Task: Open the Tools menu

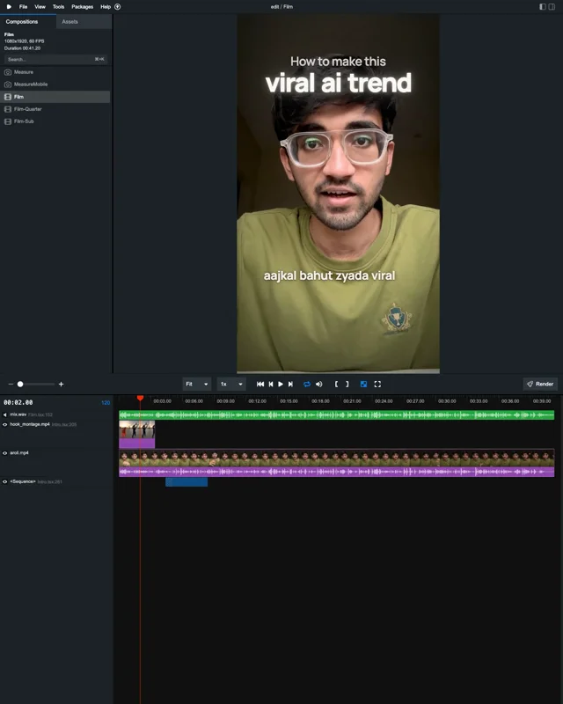Action: tap(58, 7)
